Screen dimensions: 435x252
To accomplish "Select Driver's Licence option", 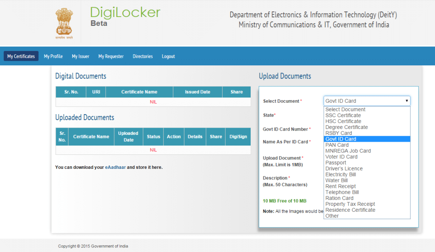I will (367, 168).
